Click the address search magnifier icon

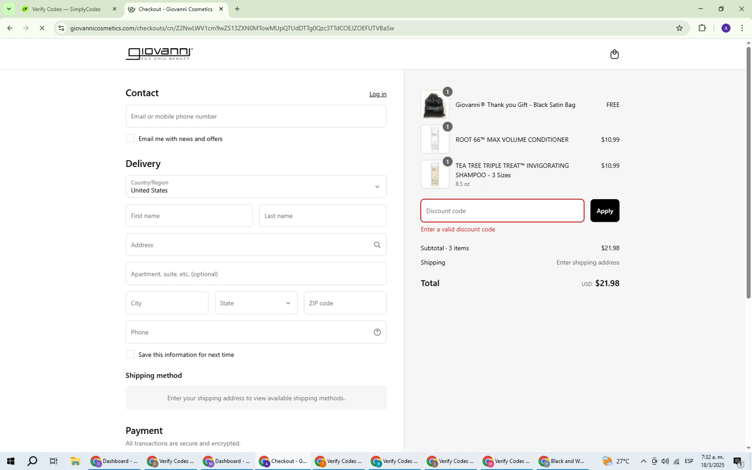point(377,245)
